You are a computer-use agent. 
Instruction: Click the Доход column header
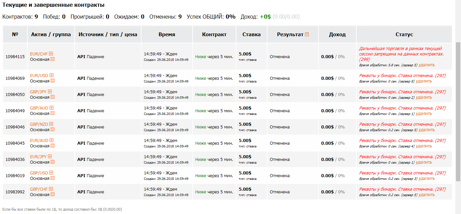pyautogui.click(x=337, y=34)
